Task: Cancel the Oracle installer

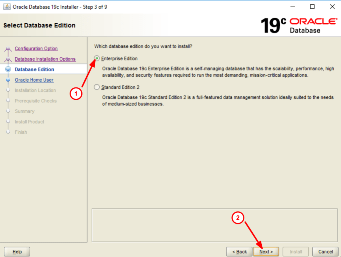Action: tap(325, 252)
